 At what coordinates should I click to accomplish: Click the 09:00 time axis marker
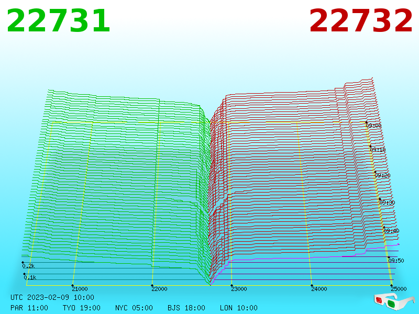coord(373,126)
